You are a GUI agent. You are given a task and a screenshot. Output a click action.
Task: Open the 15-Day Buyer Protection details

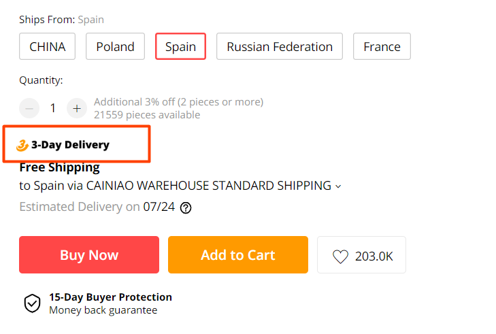pos(110,297)
